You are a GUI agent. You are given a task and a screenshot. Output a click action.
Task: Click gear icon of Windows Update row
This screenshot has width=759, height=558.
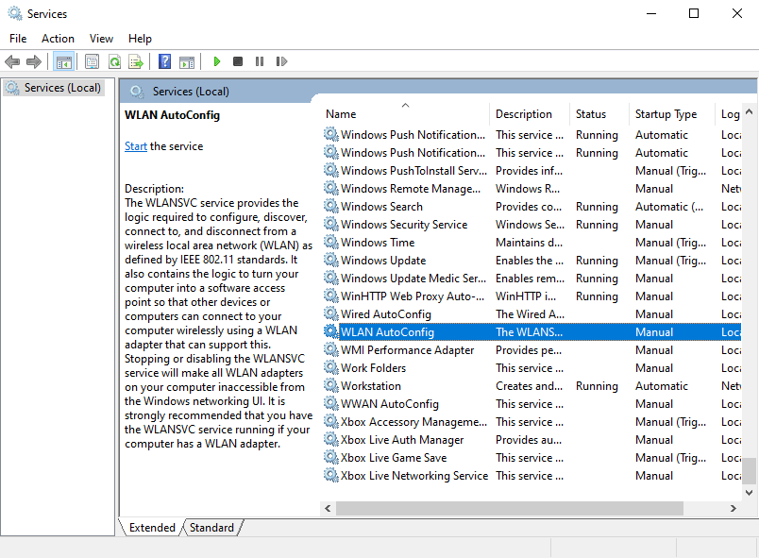tap(331, 260)
